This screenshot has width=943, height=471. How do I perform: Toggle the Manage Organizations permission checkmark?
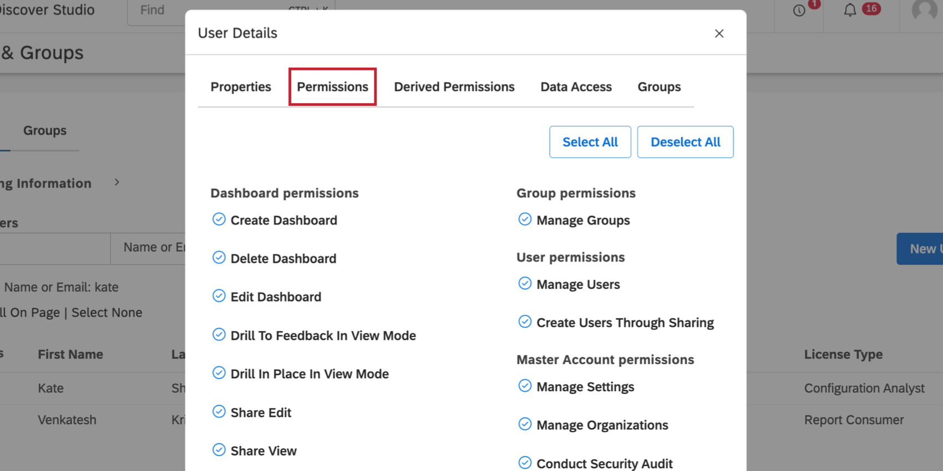click(525, 424)
